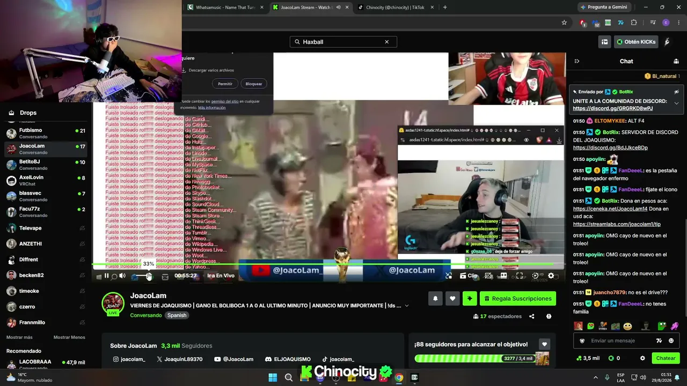Open the blassvec channel in sidebar
The width and height of the screenshot is (687, 386).
pos(46,196)
